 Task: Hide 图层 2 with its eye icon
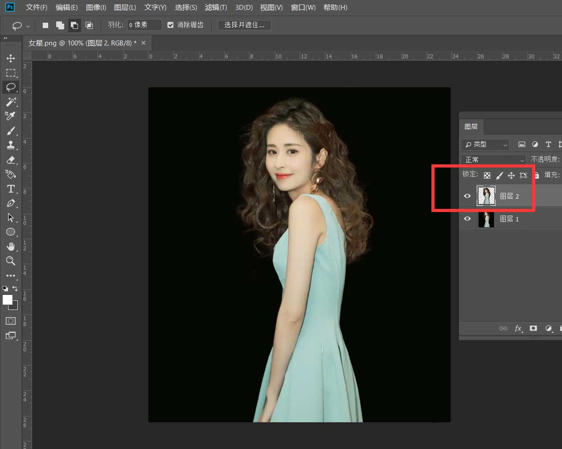pos(467,196)
